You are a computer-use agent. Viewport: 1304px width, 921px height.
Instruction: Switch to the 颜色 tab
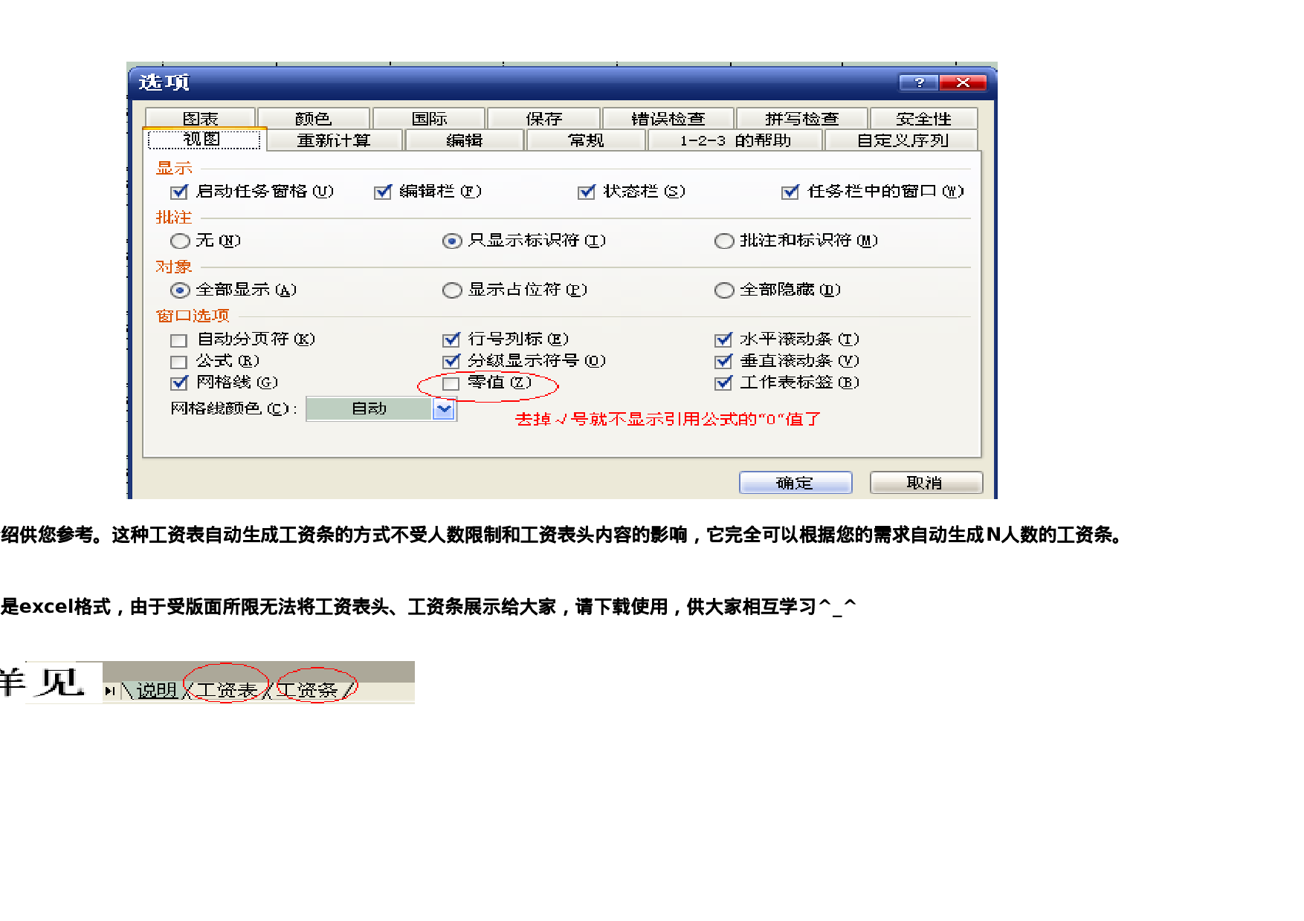click(312, 117)
